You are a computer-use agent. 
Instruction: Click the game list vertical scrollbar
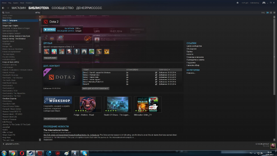(40, 45)
